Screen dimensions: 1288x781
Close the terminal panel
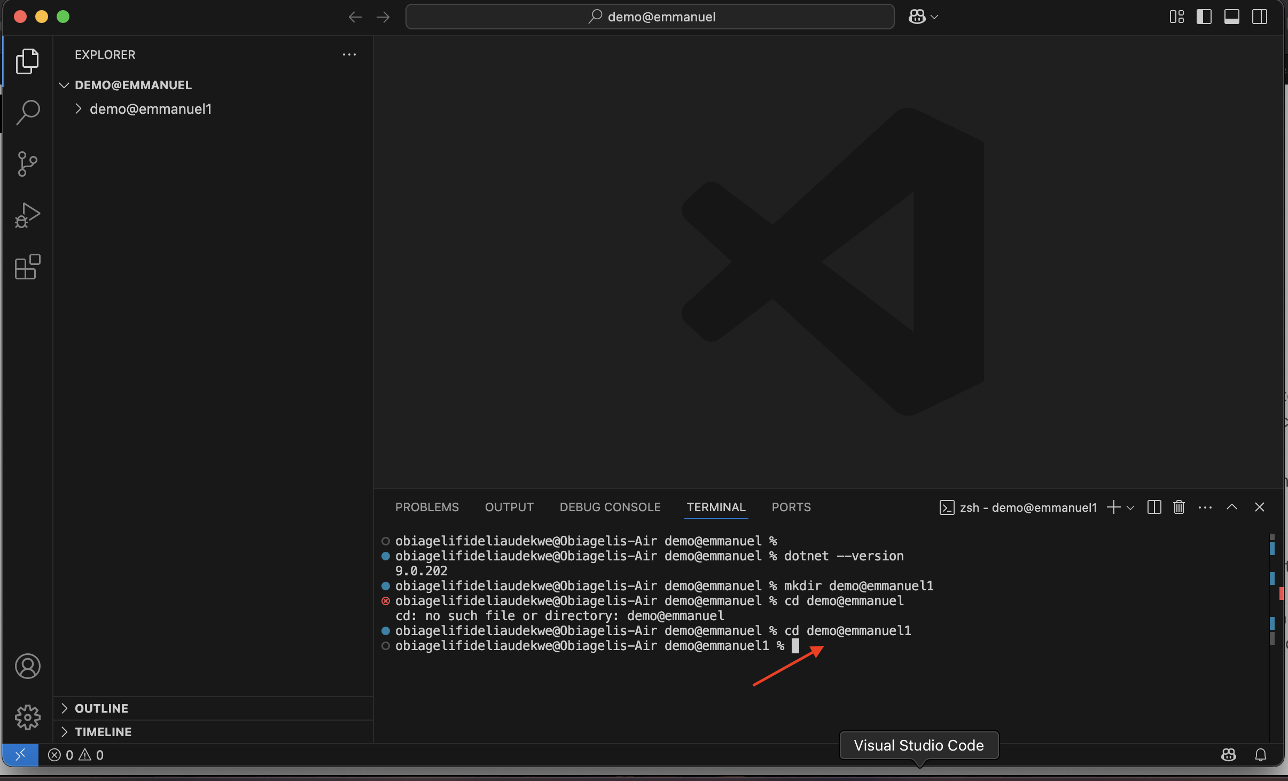[x=1259, y=507]
